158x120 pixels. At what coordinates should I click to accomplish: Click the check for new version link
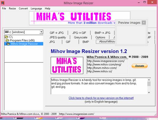coord(101,98)
